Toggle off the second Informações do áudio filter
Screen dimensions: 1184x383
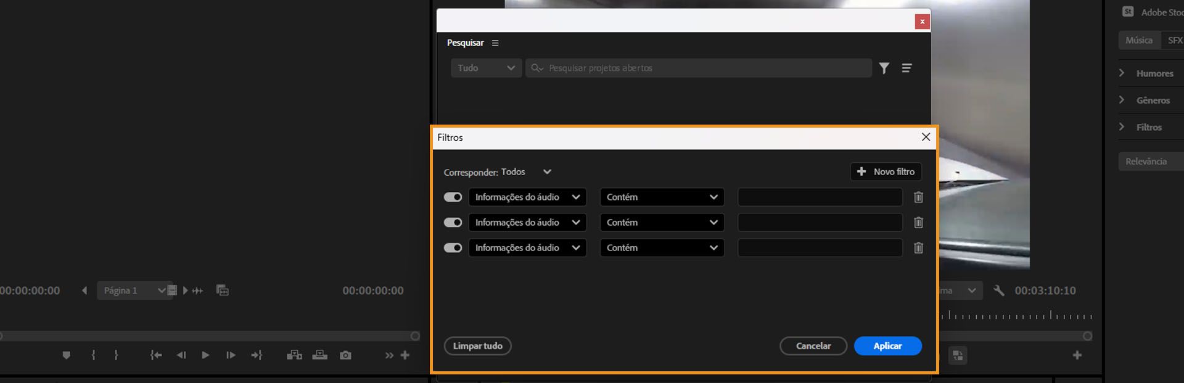point(453,223)
